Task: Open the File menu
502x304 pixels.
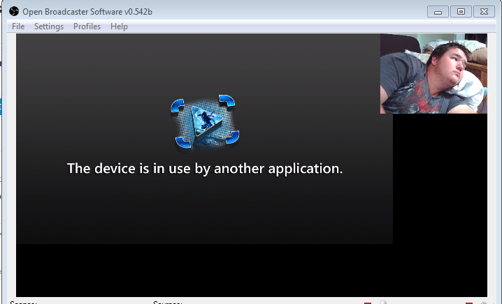Action: pos(18,26)
